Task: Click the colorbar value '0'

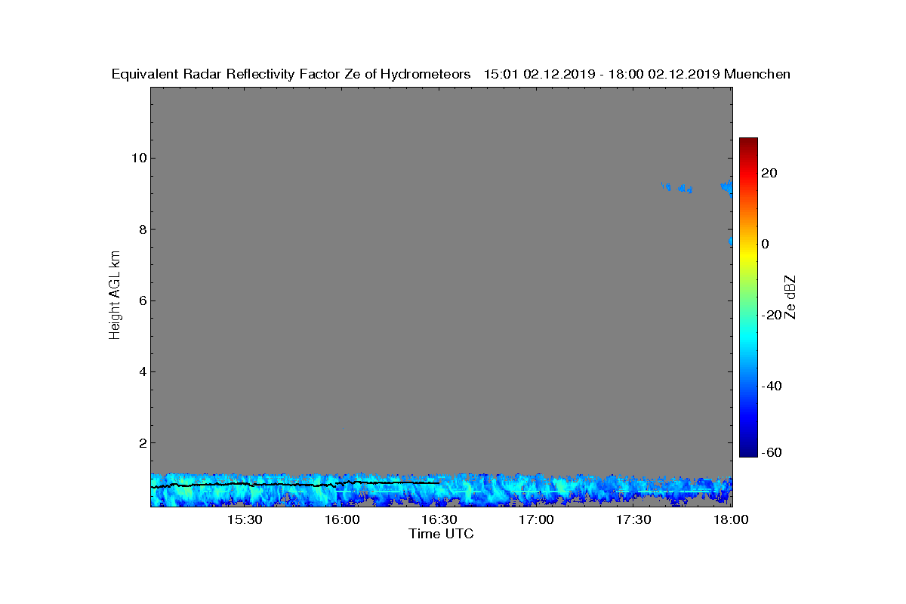Action: coord(766,244)
